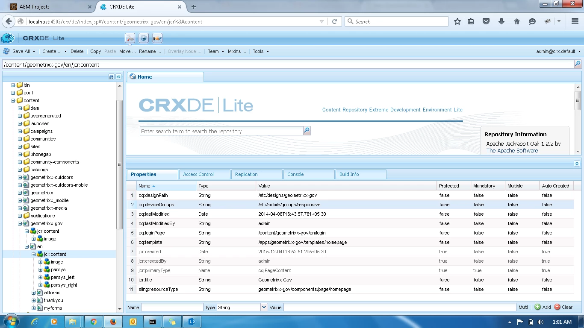Viewport: 584px width, 328px height.
Task: Click the browser back arrow button
Action: click(9, 21)
